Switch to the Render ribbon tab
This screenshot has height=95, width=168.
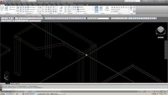click(19, 5)
